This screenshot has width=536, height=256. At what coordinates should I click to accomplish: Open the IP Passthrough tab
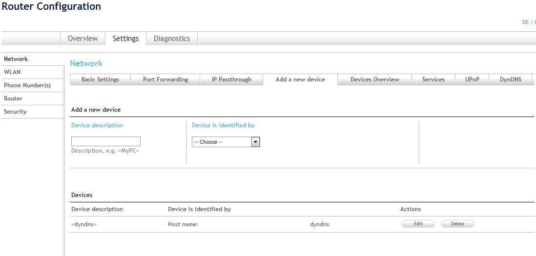(x=231, y=79)
